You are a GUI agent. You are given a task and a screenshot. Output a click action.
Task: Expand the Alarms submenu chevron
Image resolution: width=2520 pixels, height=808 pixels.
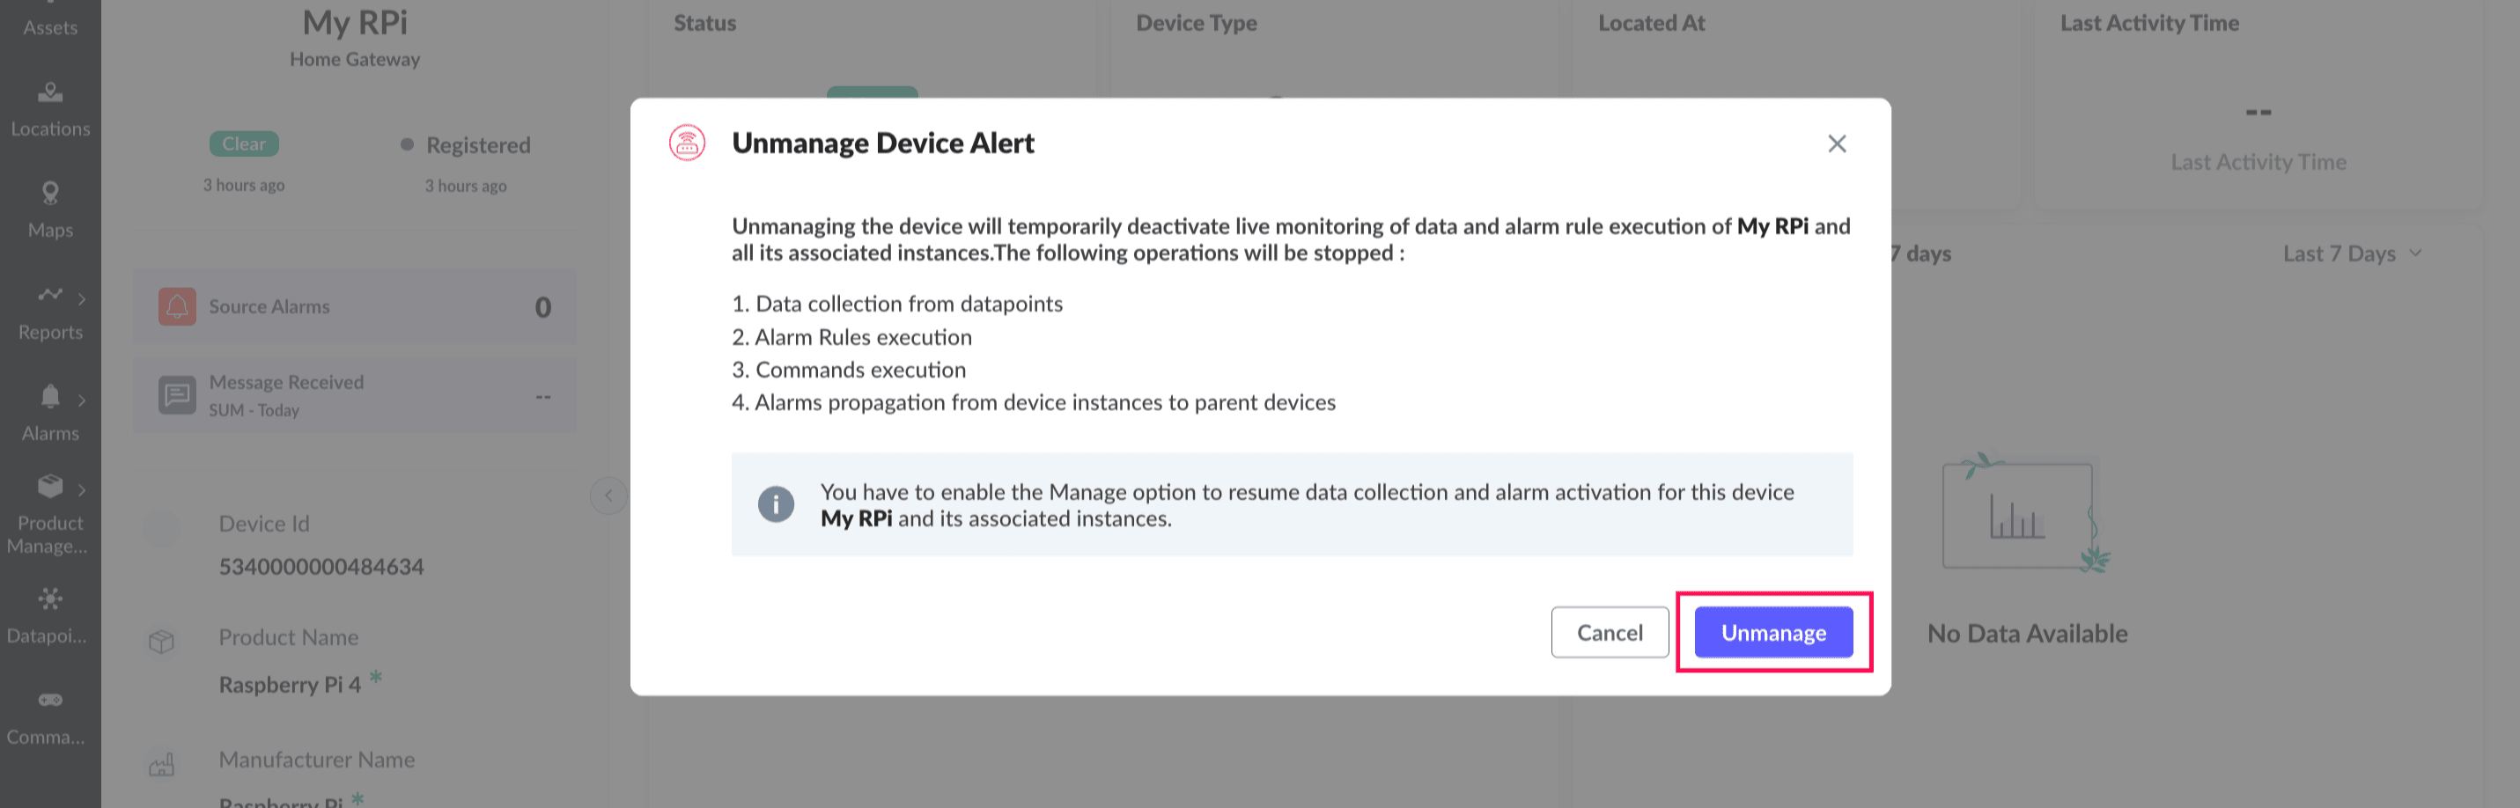[x=82, y=400]
